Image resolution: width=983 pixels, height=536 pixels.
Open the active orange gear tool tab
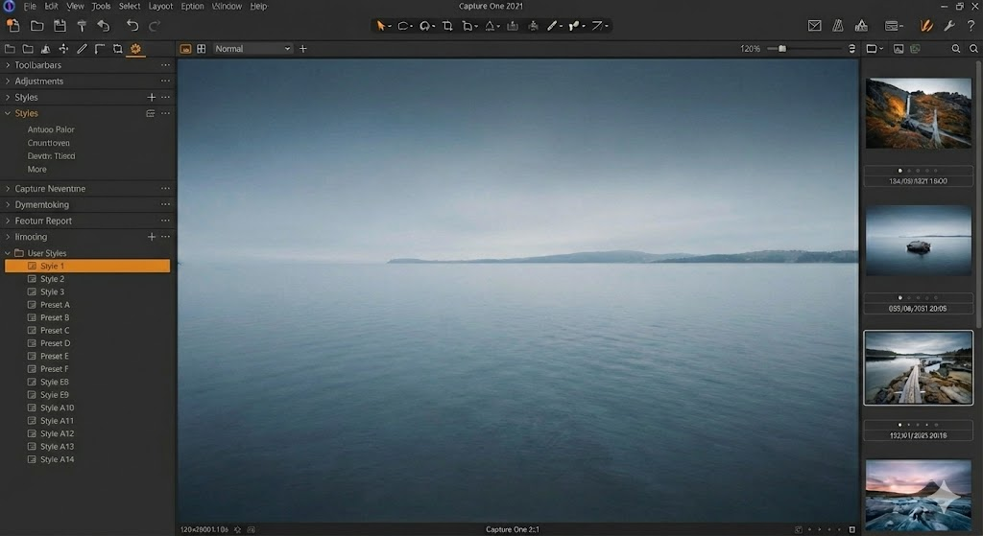coord(135,48)
